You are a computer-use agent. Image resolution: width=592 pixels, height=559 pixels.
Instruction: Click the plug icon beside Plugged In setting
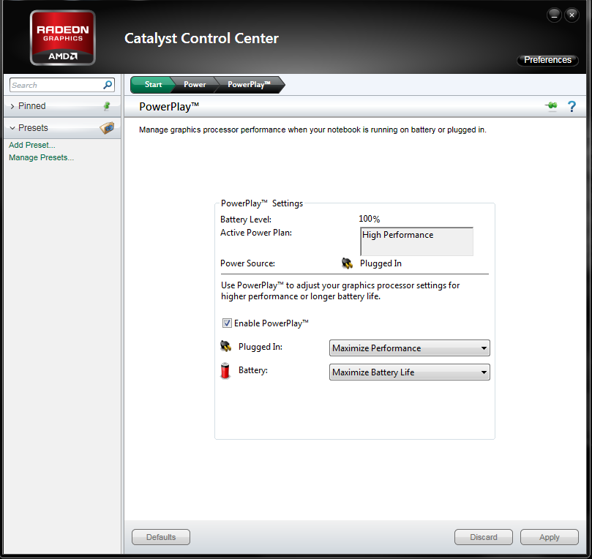[226, 346]
